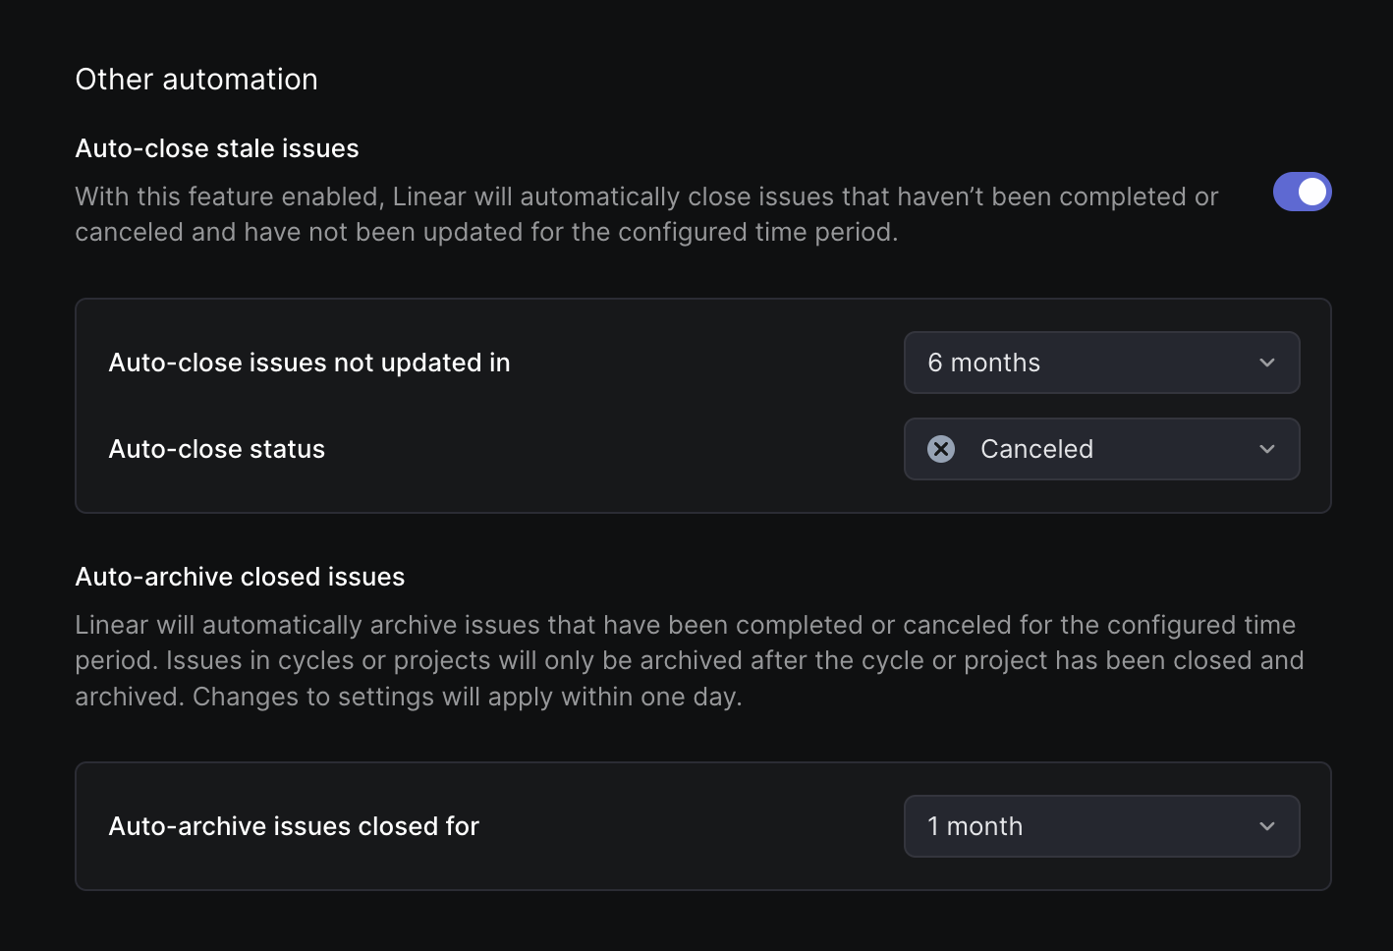The width and height of the screenshot is (1393, 951).
Task: Click the down arrow in the auto-archive selector
Action: pos(1267,826)
